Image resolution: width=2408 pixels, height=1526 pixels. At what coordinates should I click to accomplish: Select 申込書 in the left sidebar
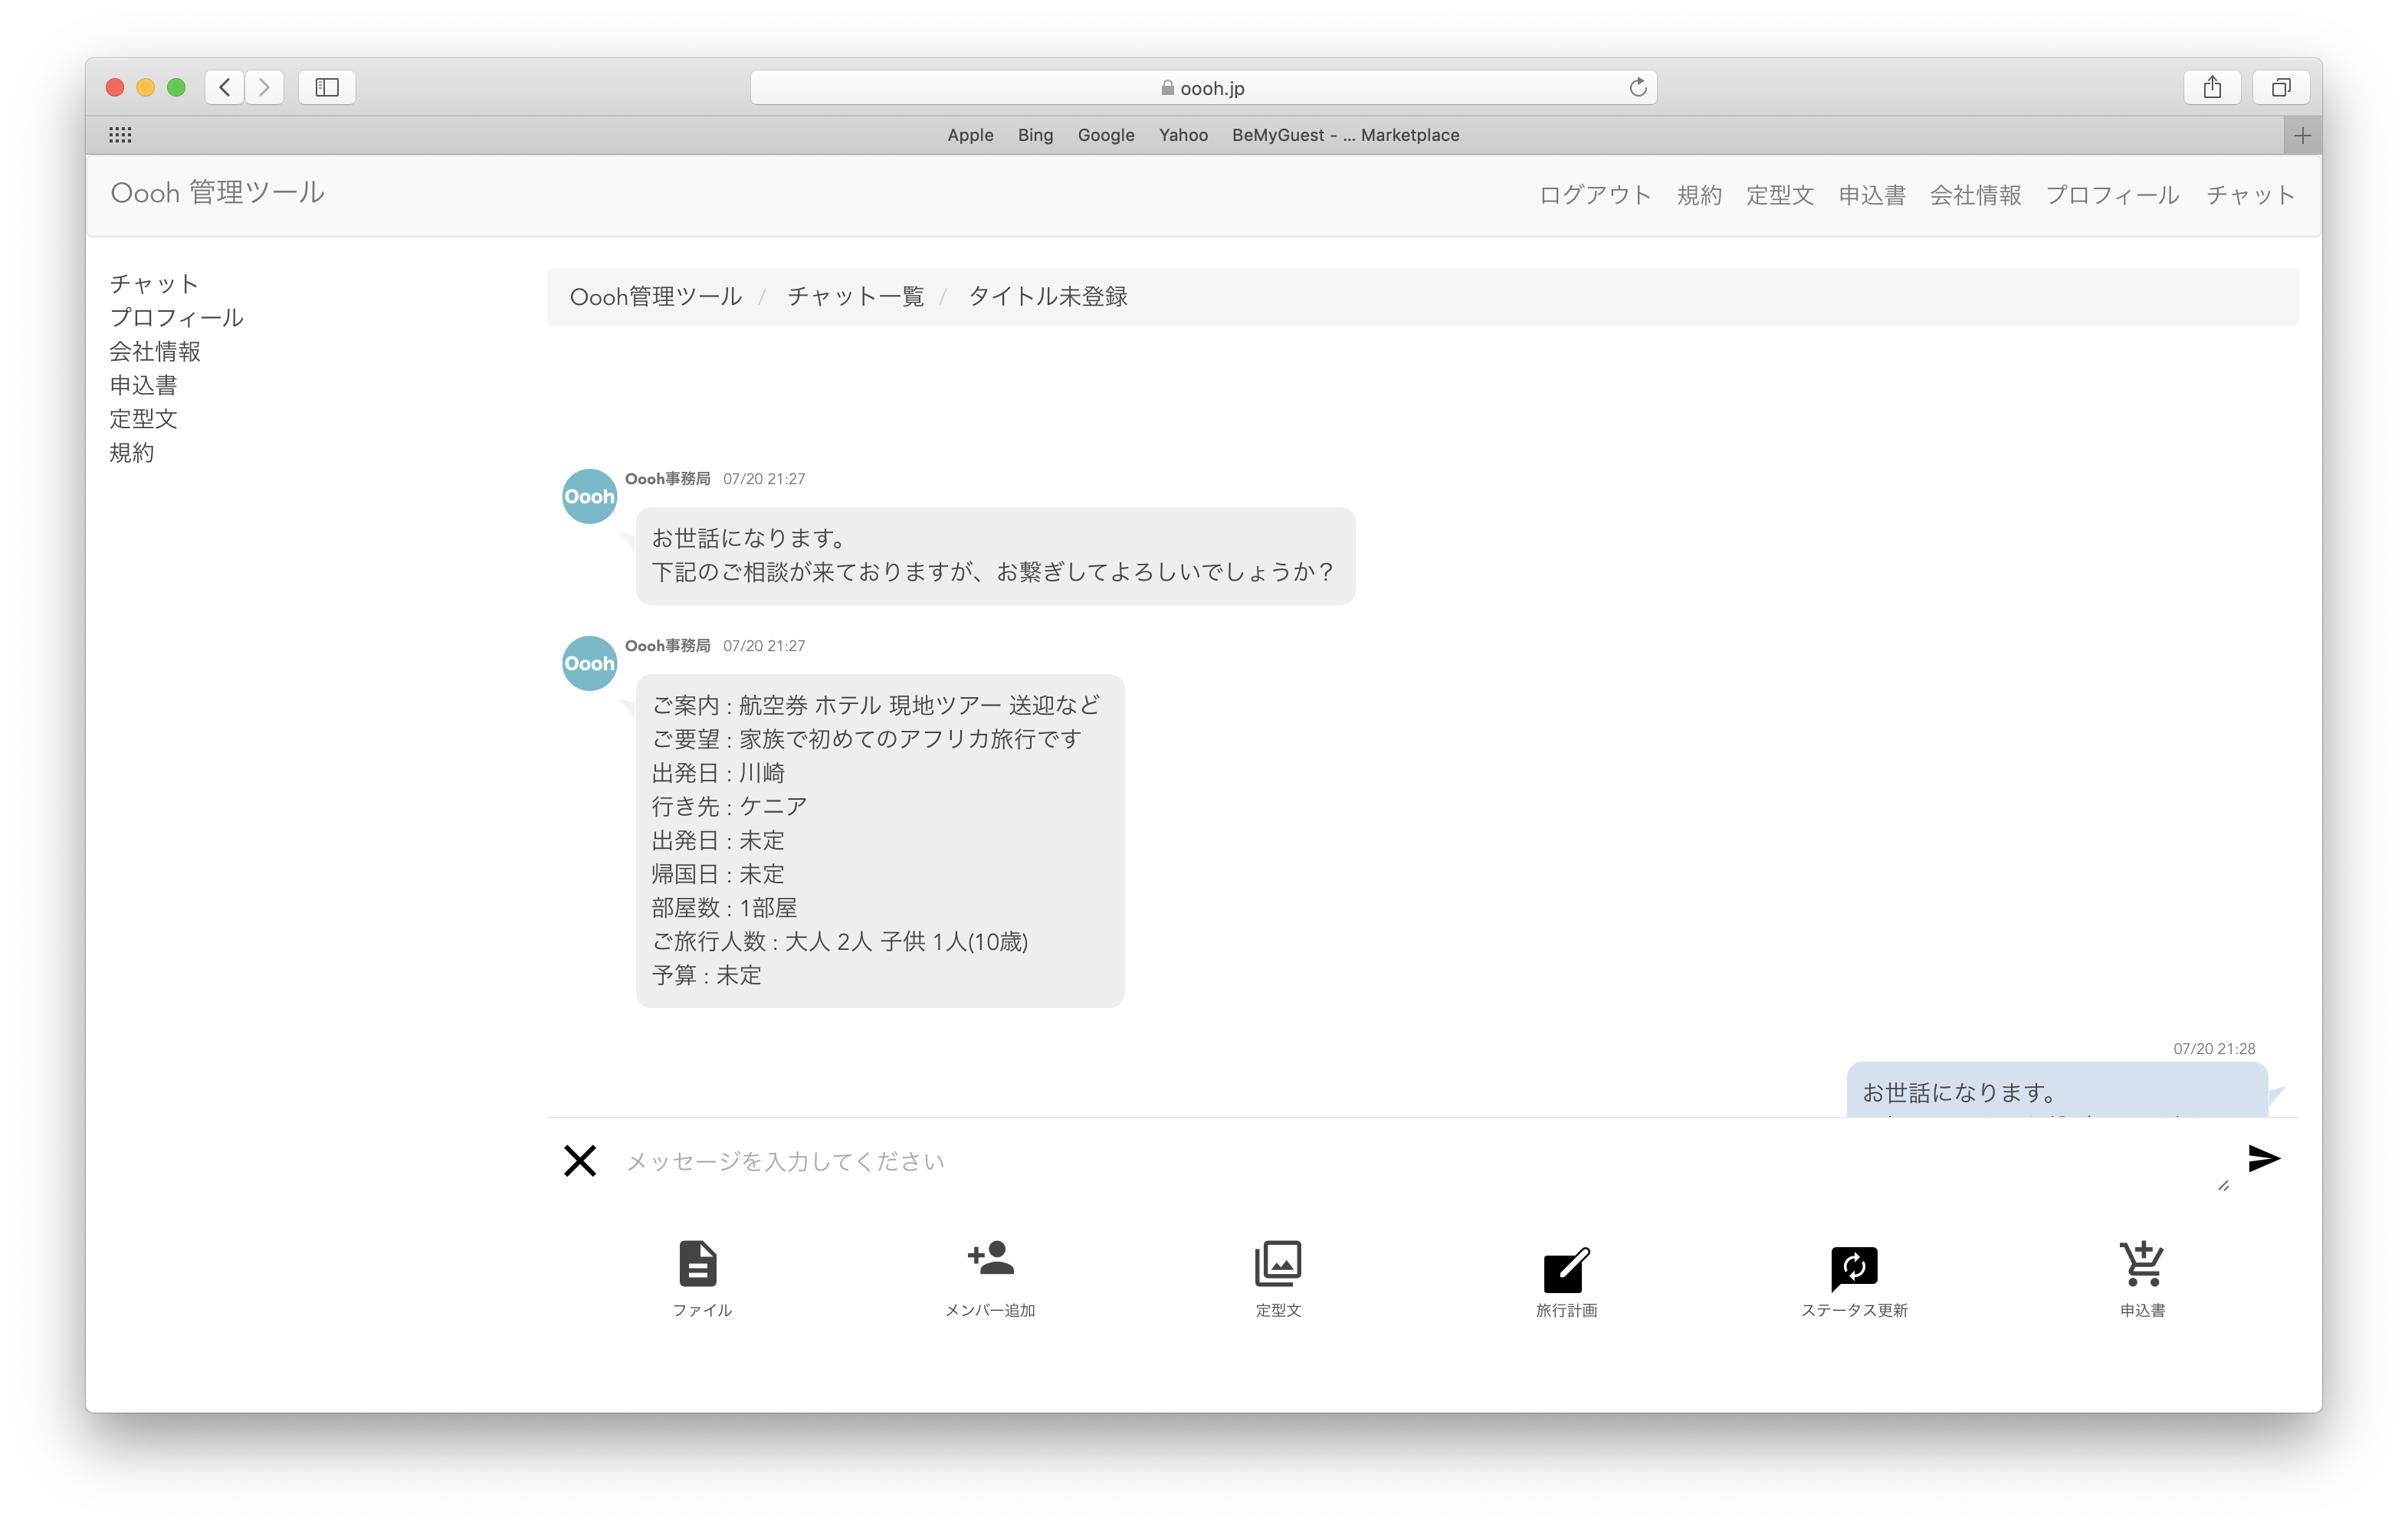(x=143, y=386)
